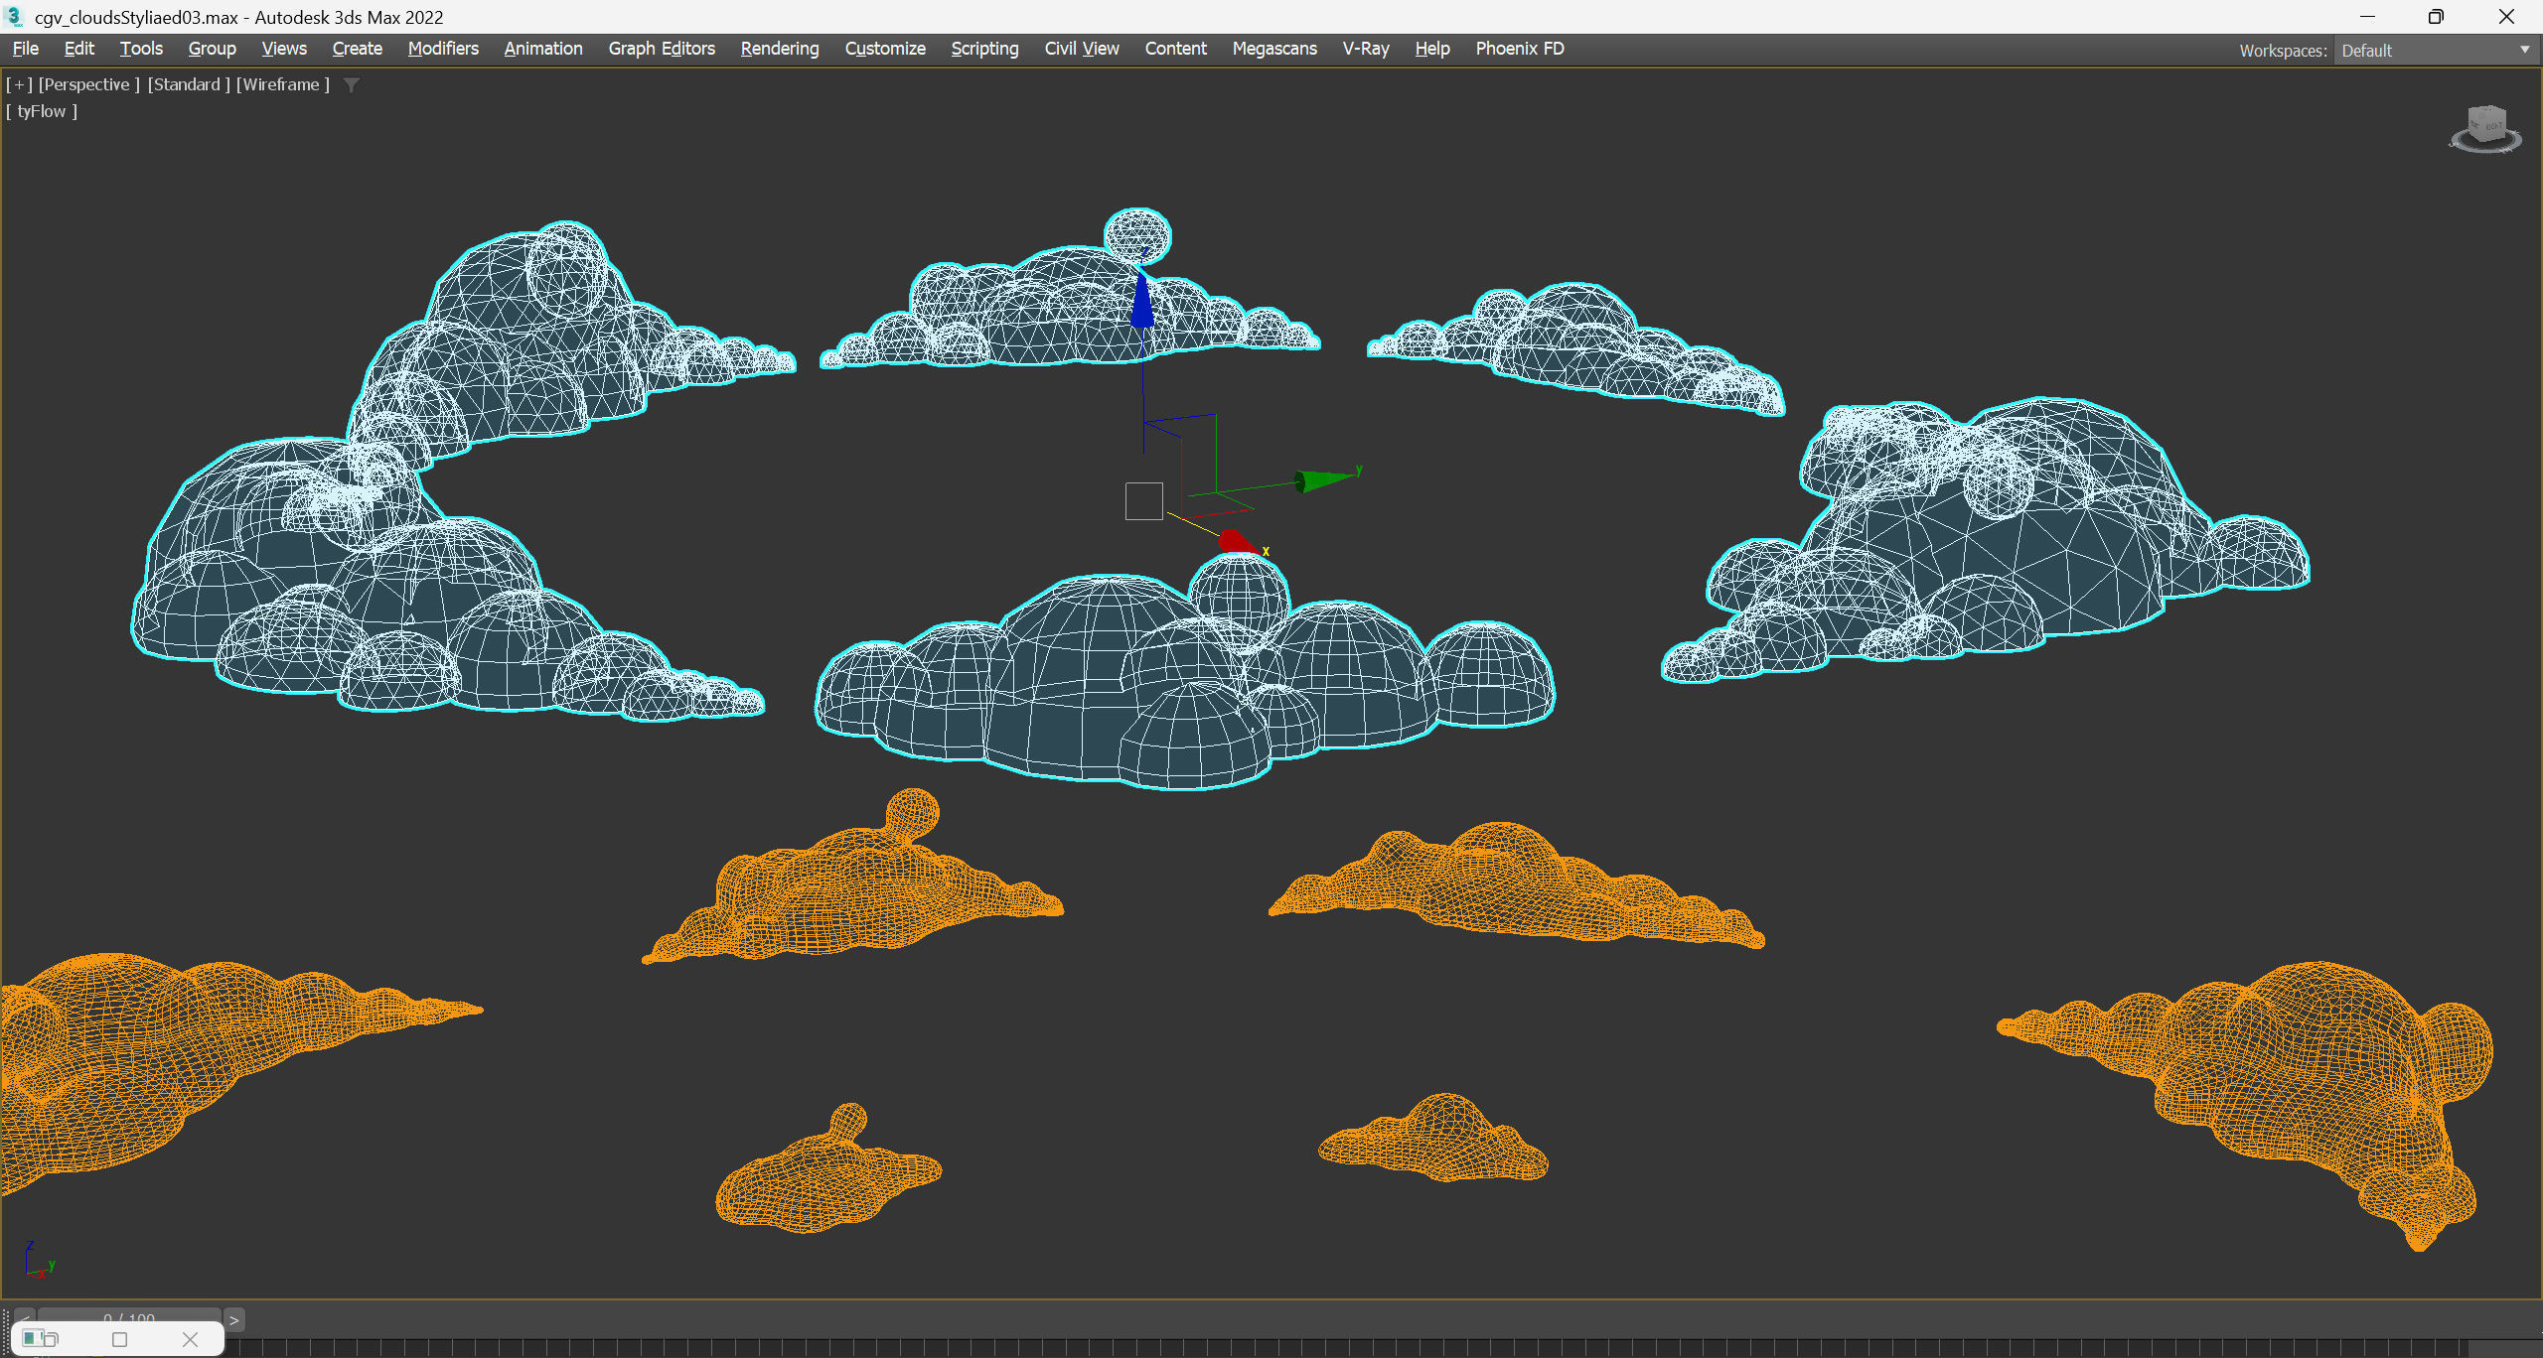The height and width of the screenshot is (1358, 2543).
Task: Click the ViewCube navigation cube
Action: pyautogui.click(x=2488, y=125)
